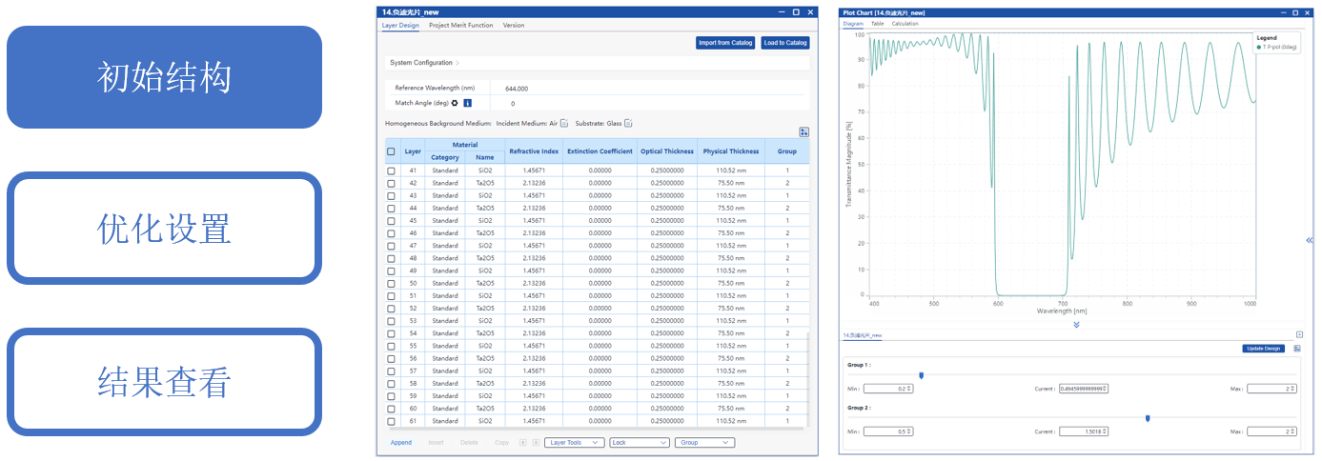
Task: Check the box for layer 41
Action: [391, 170]
